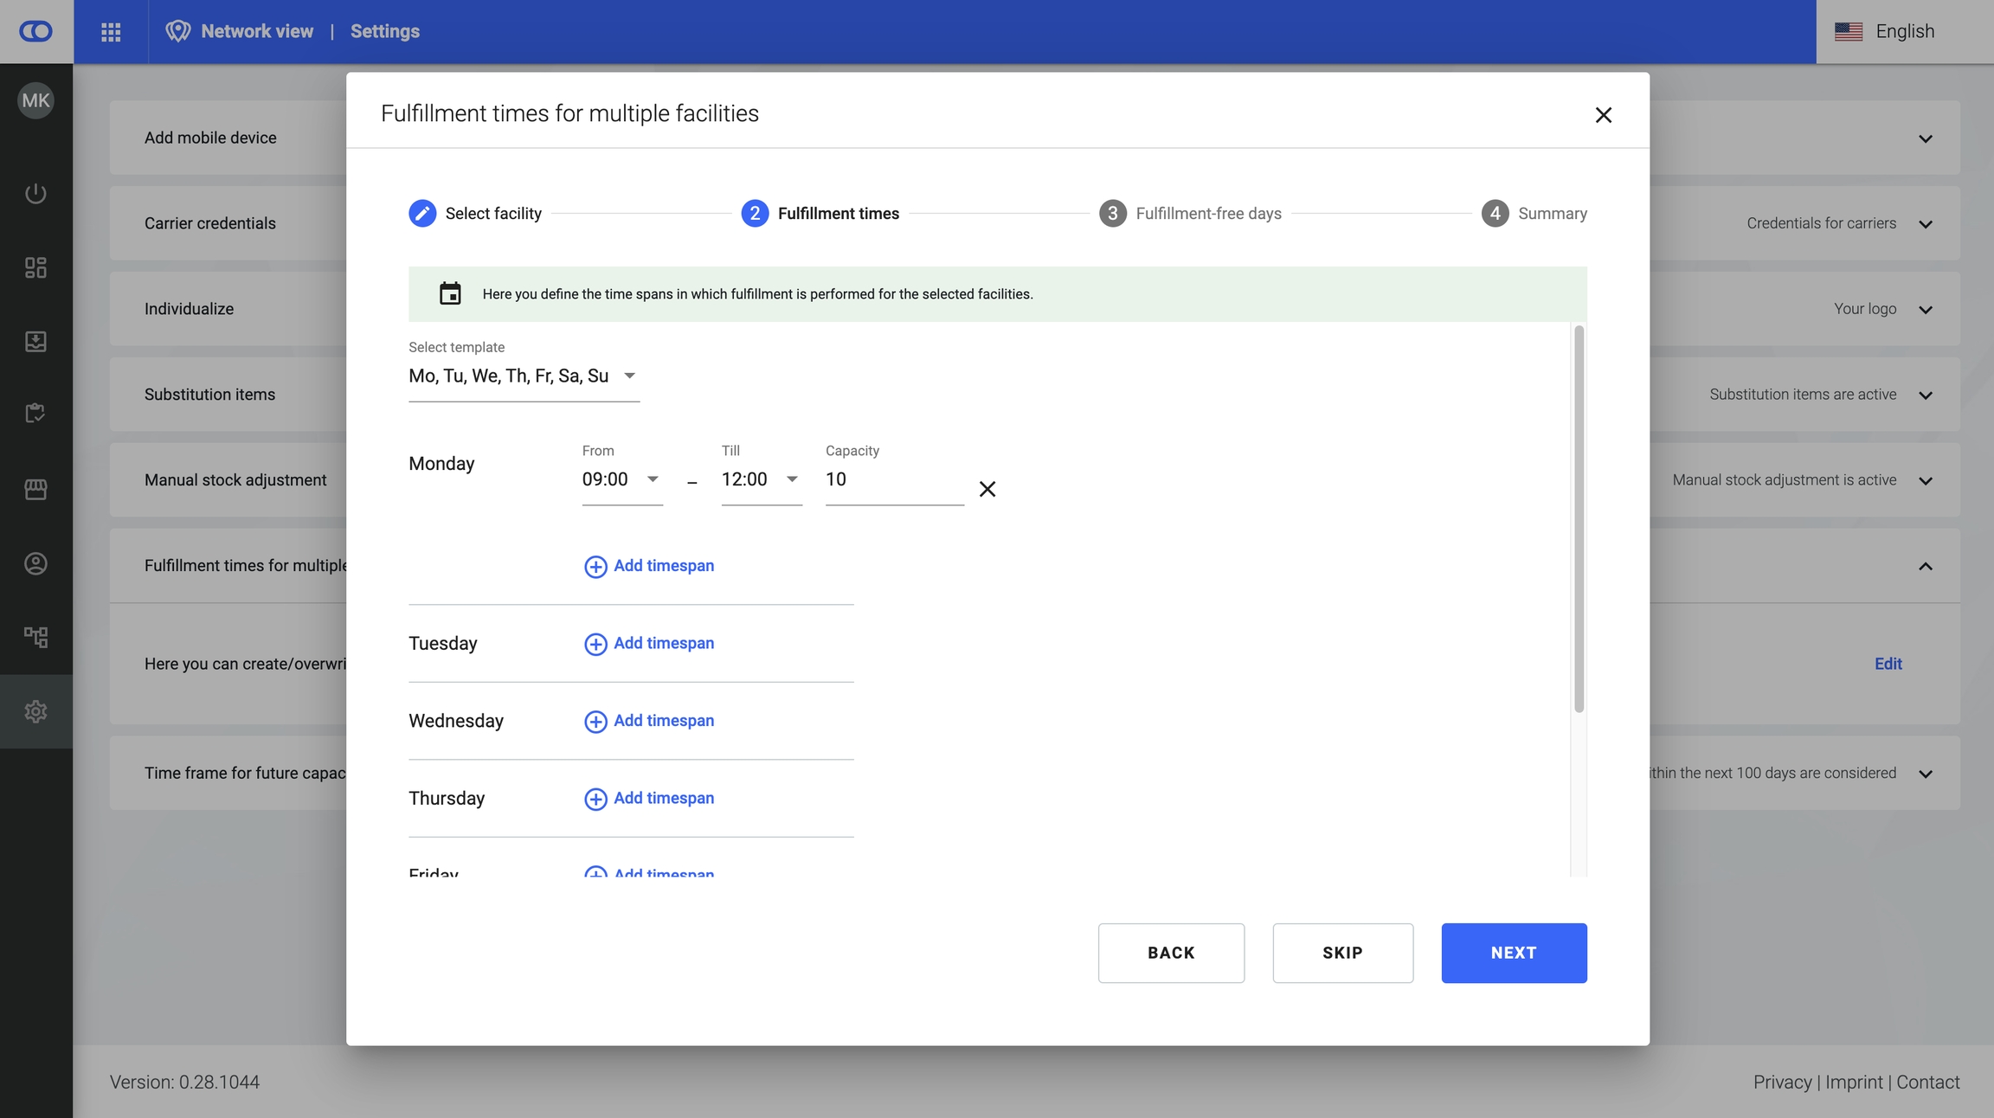The image size is (1994, 1118).
Task: Click the NEXT button
Action: [1513, 953]
